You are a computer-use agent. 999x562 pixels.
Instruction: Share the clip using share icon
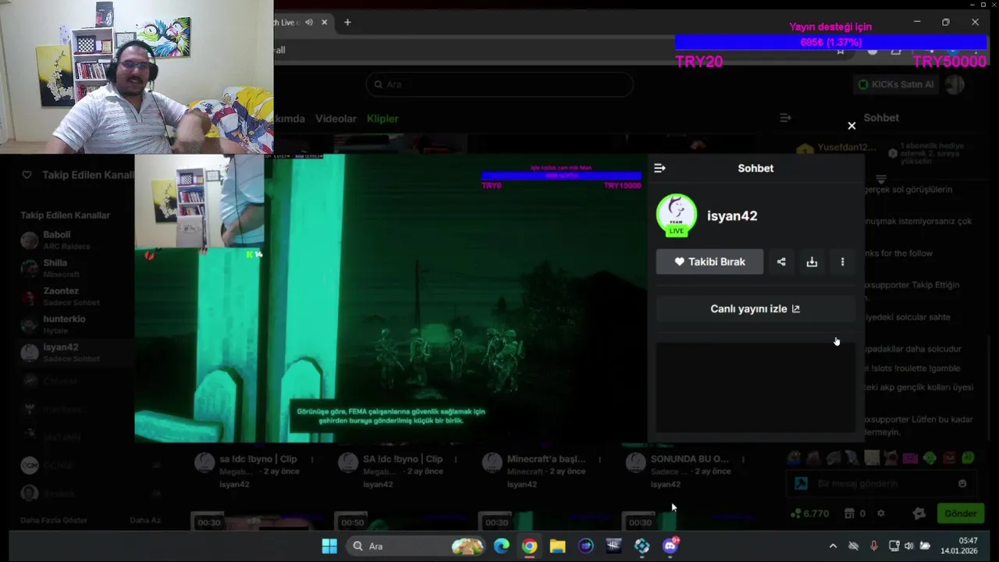pos(781,261)
